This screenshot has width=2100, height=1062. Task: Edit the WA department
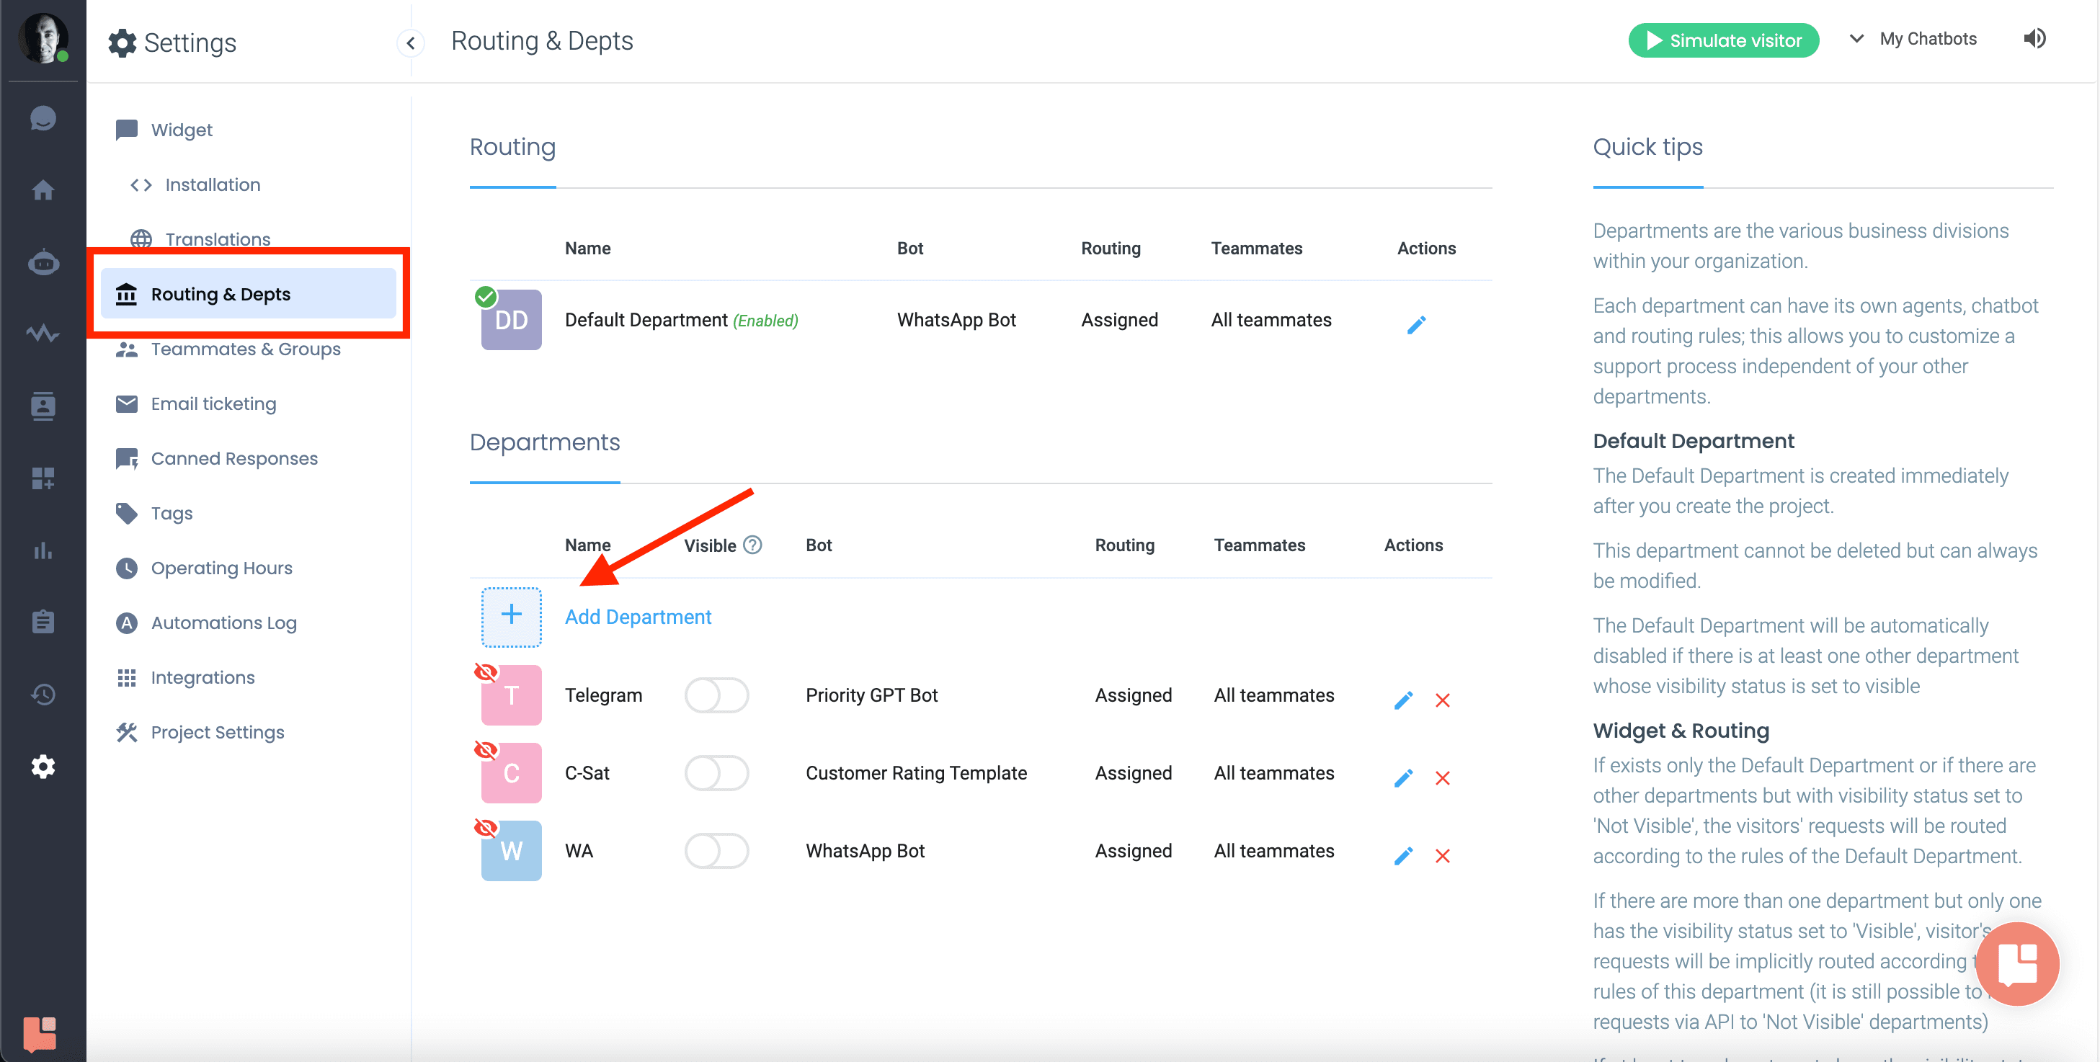(x=1403, y=855)
